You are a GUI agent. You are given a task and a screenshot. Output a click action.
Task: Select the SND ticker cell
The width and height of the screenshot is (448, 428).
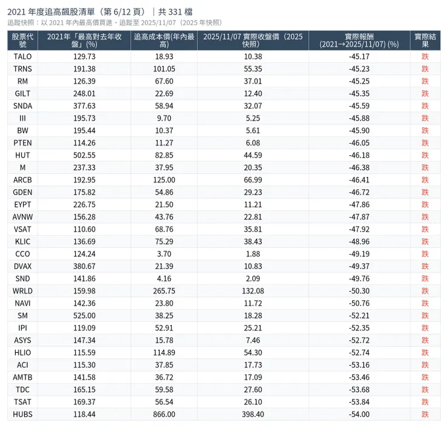coord(22,278)
